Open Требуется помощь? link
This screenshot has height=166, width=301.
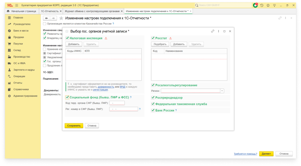(x=245, y=154)
